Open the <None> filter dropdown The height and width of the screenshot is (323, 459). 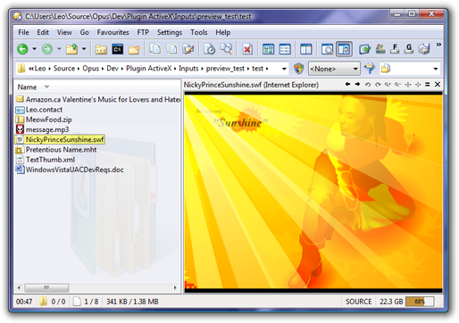pyautogui.click(x=334, y=69)
